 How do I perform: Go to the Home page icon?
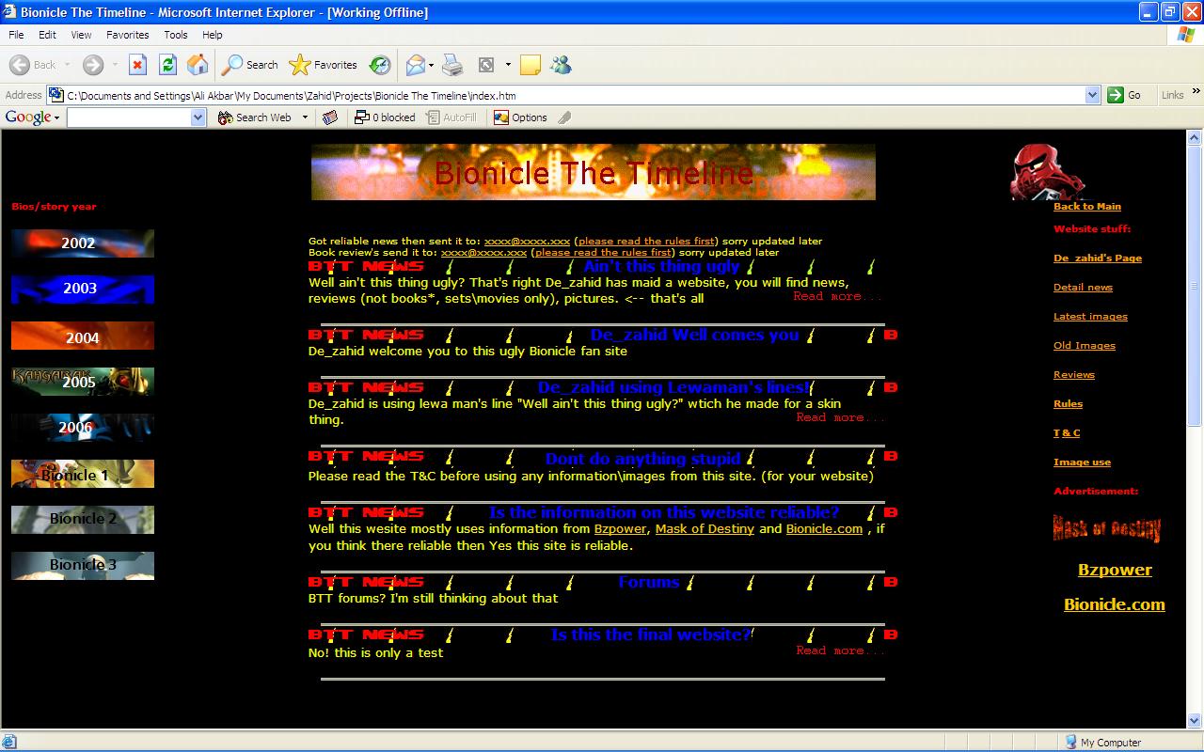(198, 65)
